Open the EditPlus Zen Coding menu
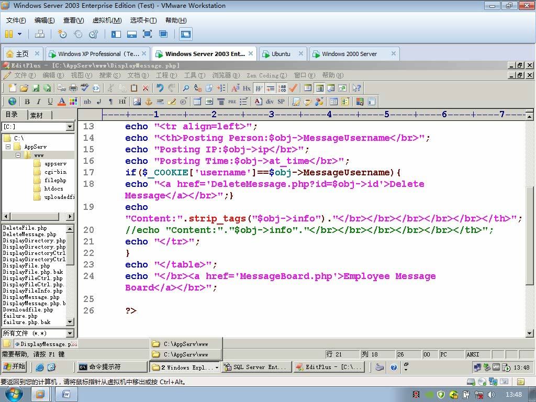 coord(266,75)
